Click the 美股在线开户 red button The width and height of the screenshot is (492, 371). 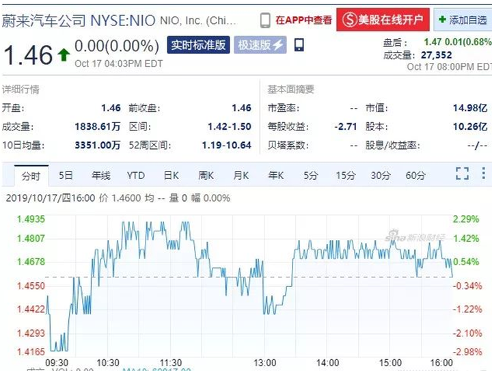383,20
